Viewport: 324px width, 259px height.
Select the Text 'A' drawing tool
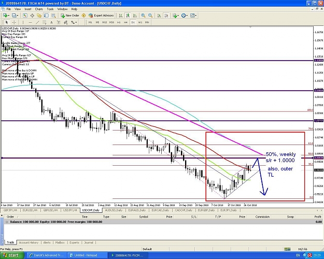coord(51,22)
